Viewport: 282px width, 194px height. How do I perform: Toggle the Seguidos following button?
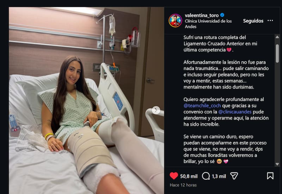(x=253, y=21)
